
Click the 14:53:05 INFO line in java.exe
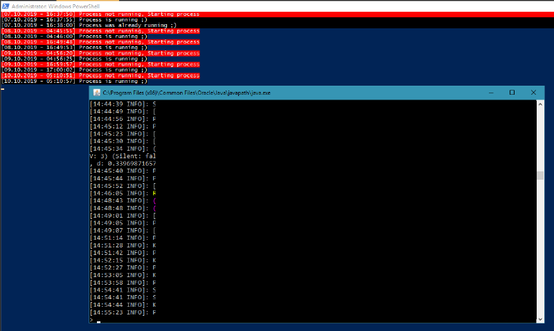tap(123, 275)
